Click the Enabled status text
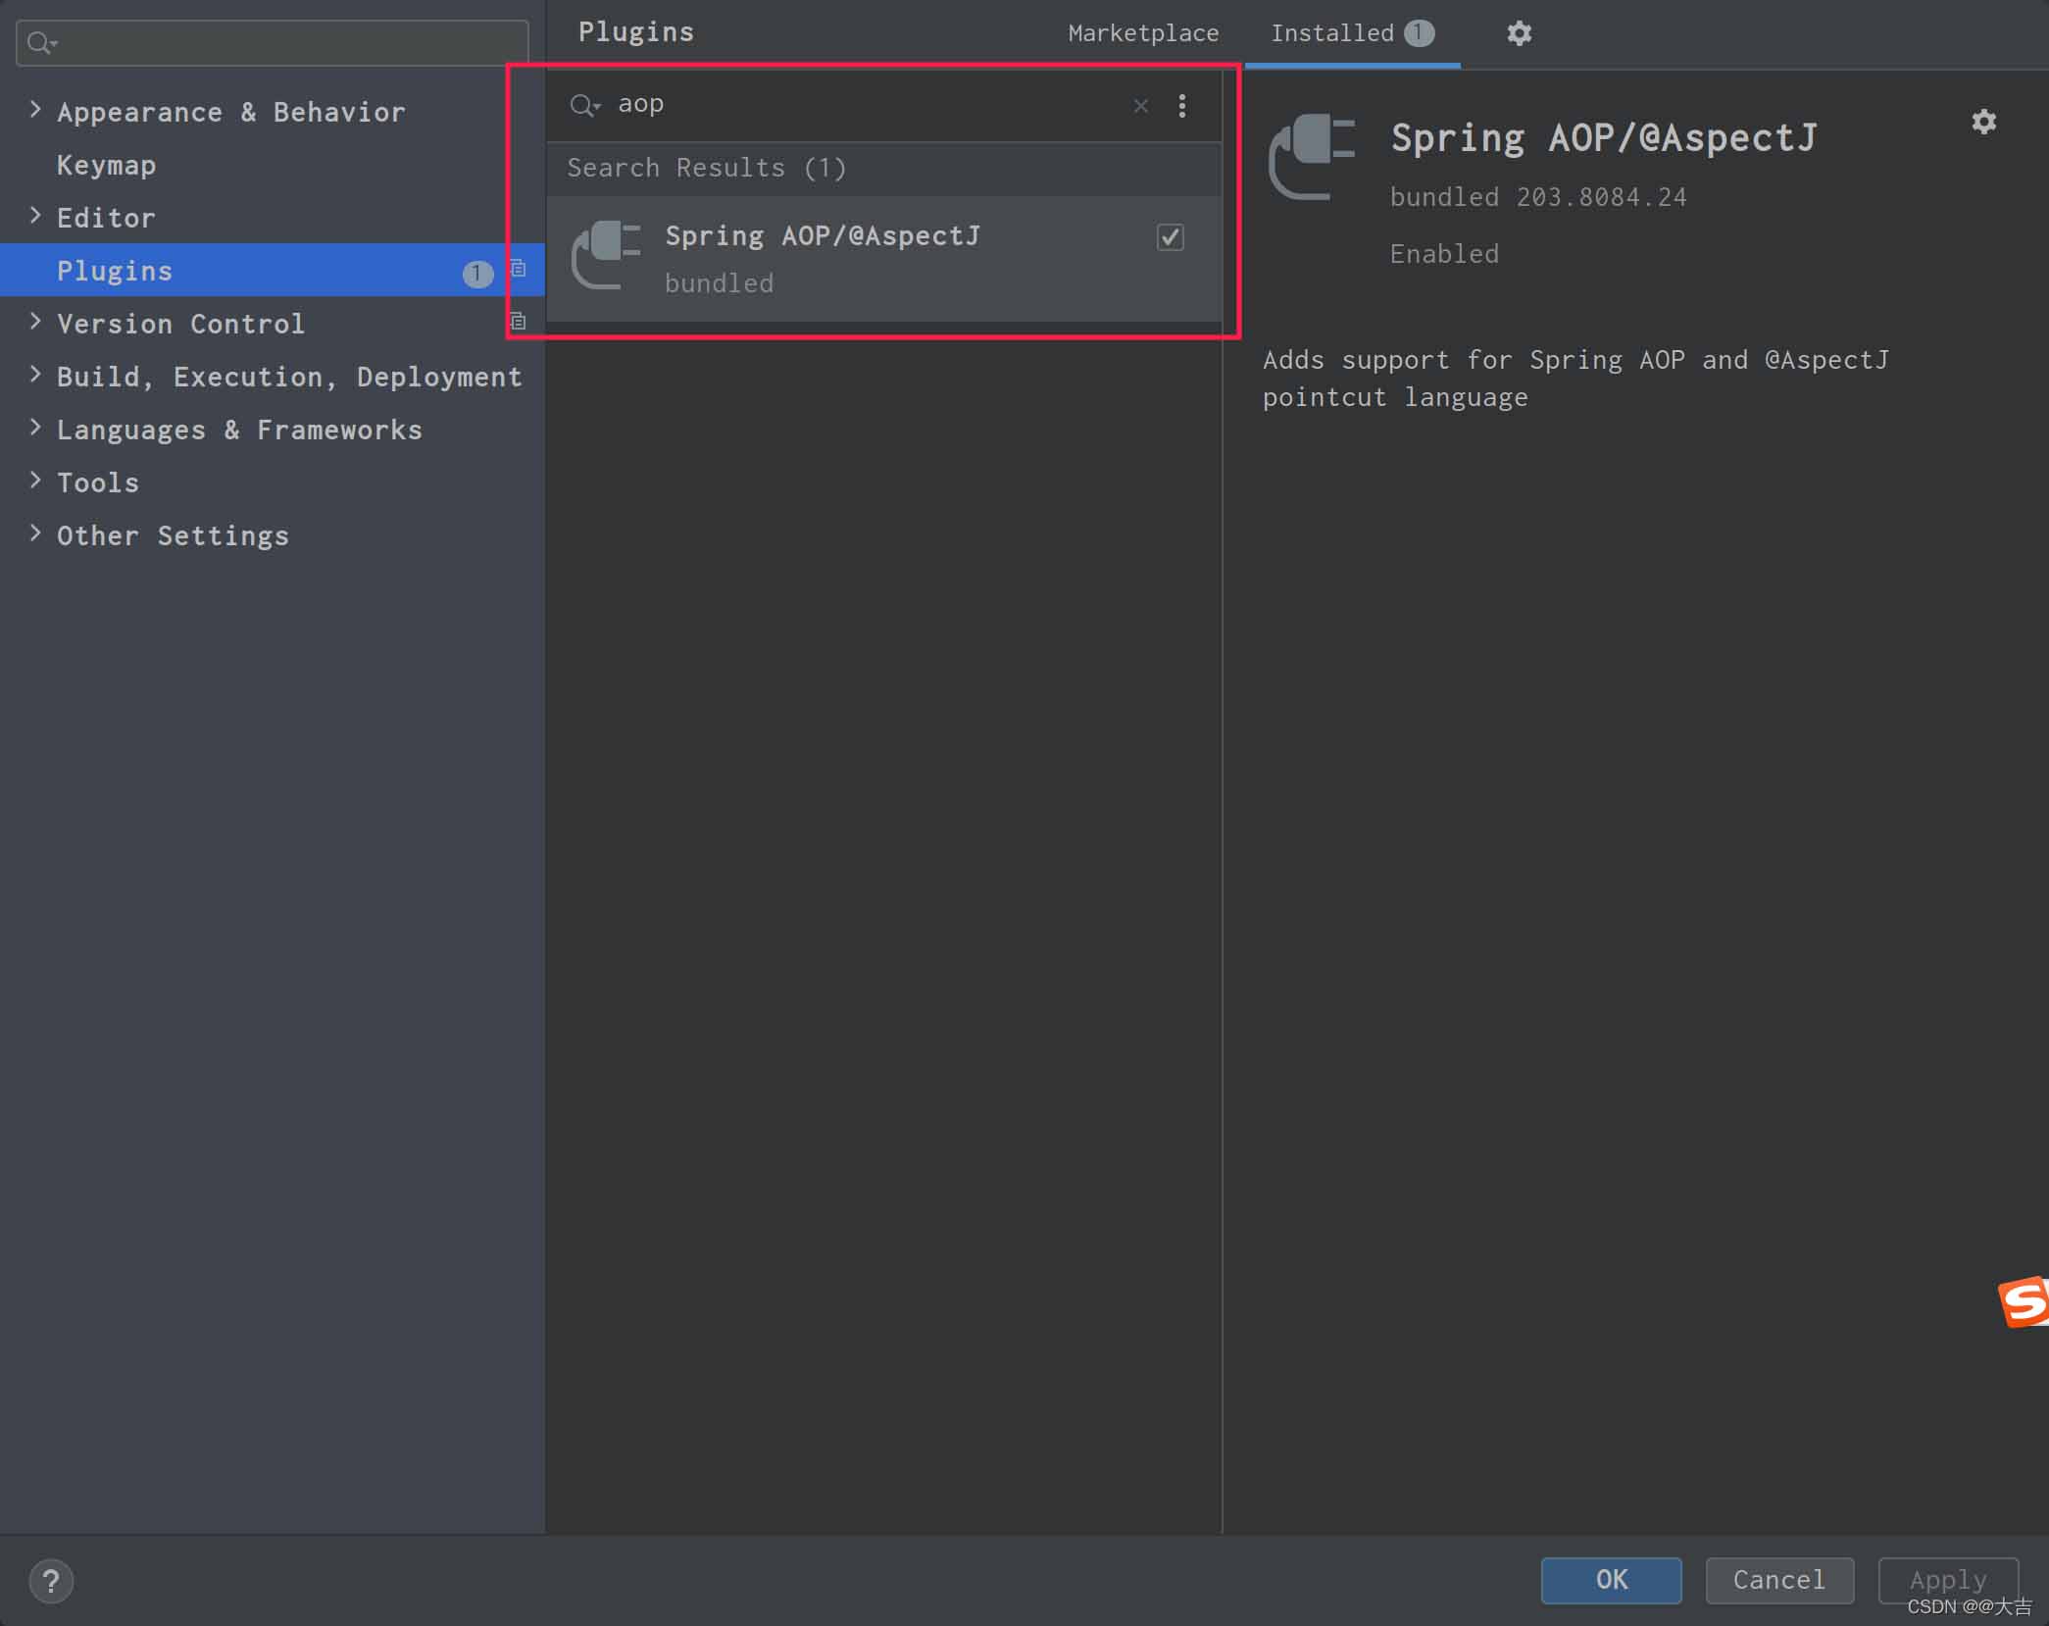 tap(1444, 254)
